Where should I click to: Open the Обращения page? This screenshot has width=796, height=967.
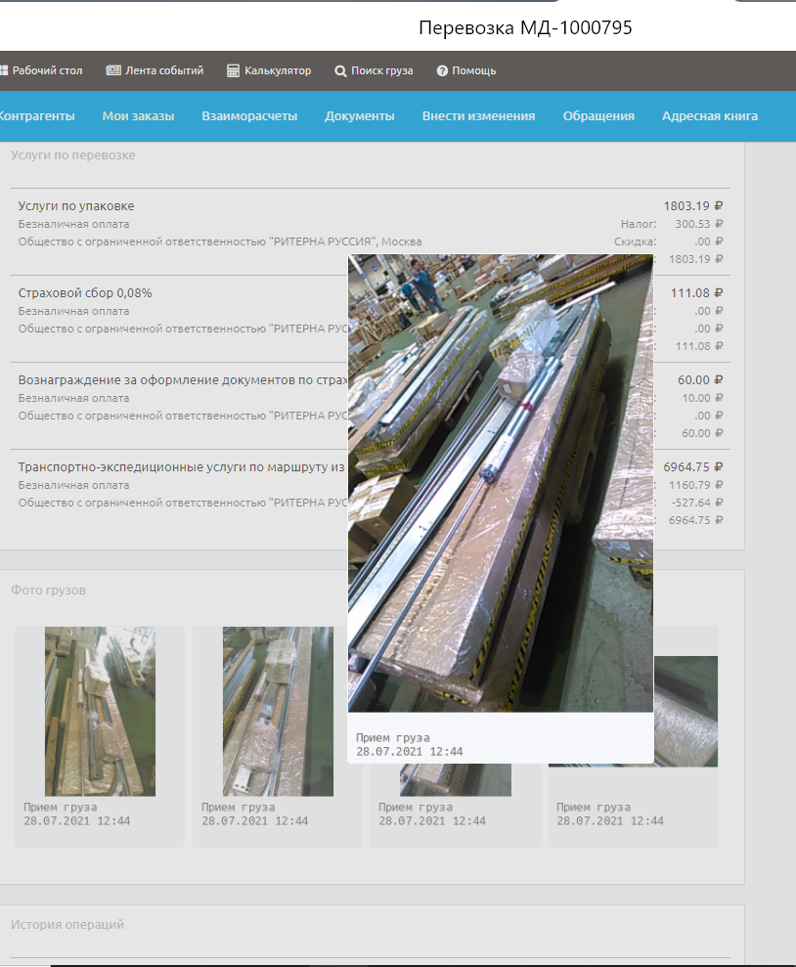point(598,115)
